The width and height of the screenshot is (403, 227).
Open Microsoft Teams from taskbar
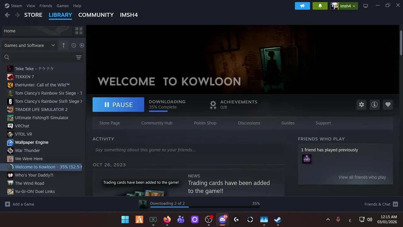point(181,219)
